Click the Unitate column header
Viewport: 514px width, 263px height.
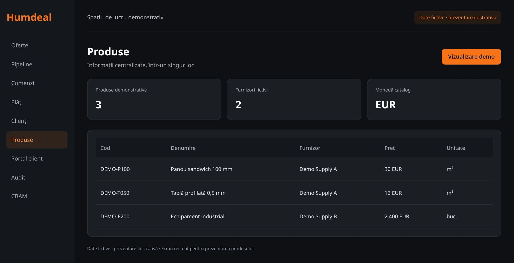pyautogui.click(x=456, y=148)
